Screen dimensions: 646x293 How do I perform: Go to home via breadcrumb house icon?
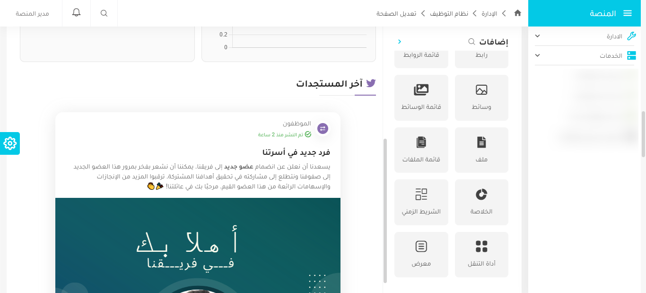pos(517,13)
